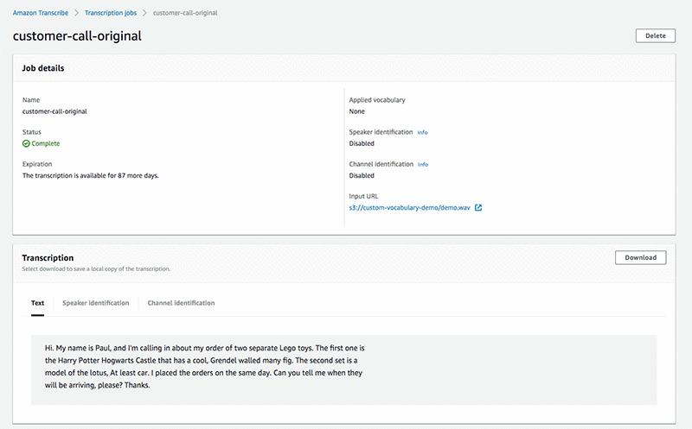Open the external link icon beside Input URL

(478, 207)
